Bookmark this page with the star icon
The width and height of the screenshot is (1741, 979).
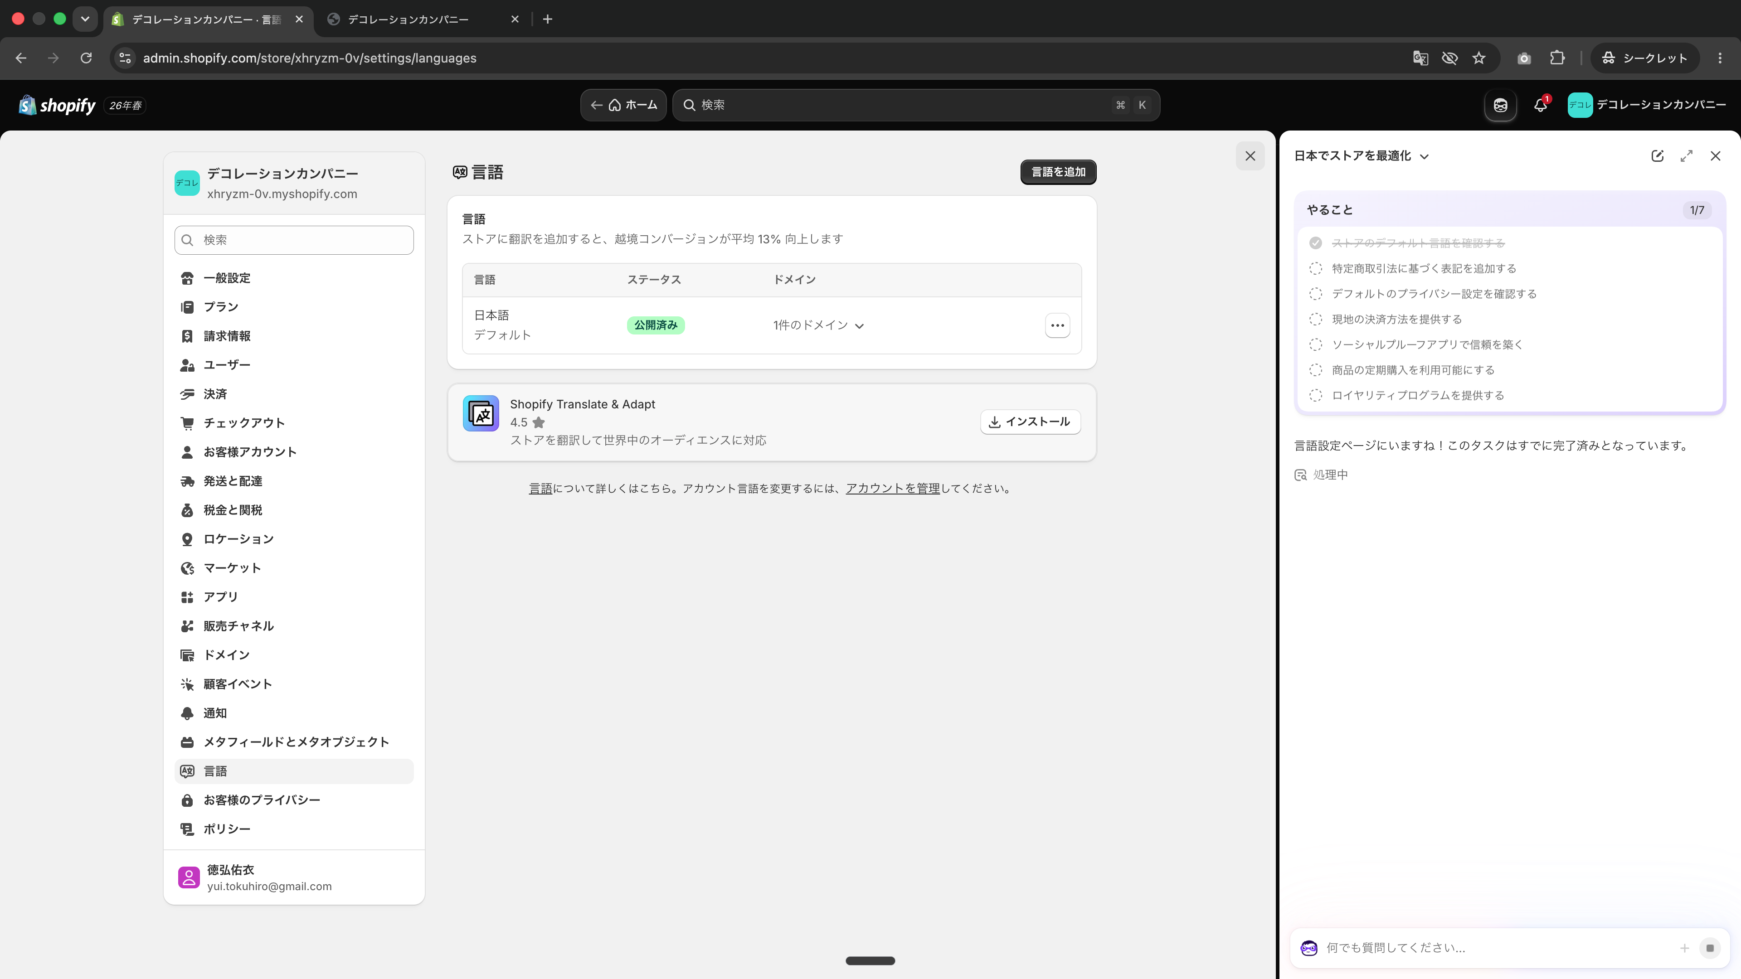pyautogui.click(x=1479, y=58)
